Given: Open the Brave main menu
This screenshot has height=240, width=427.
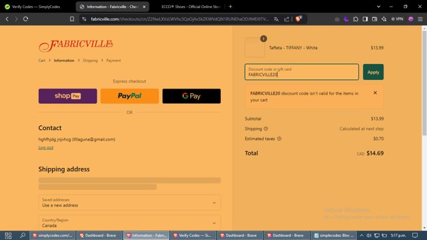Looking at the screenshot, I should pyautogui.click(x=420, y=19).
